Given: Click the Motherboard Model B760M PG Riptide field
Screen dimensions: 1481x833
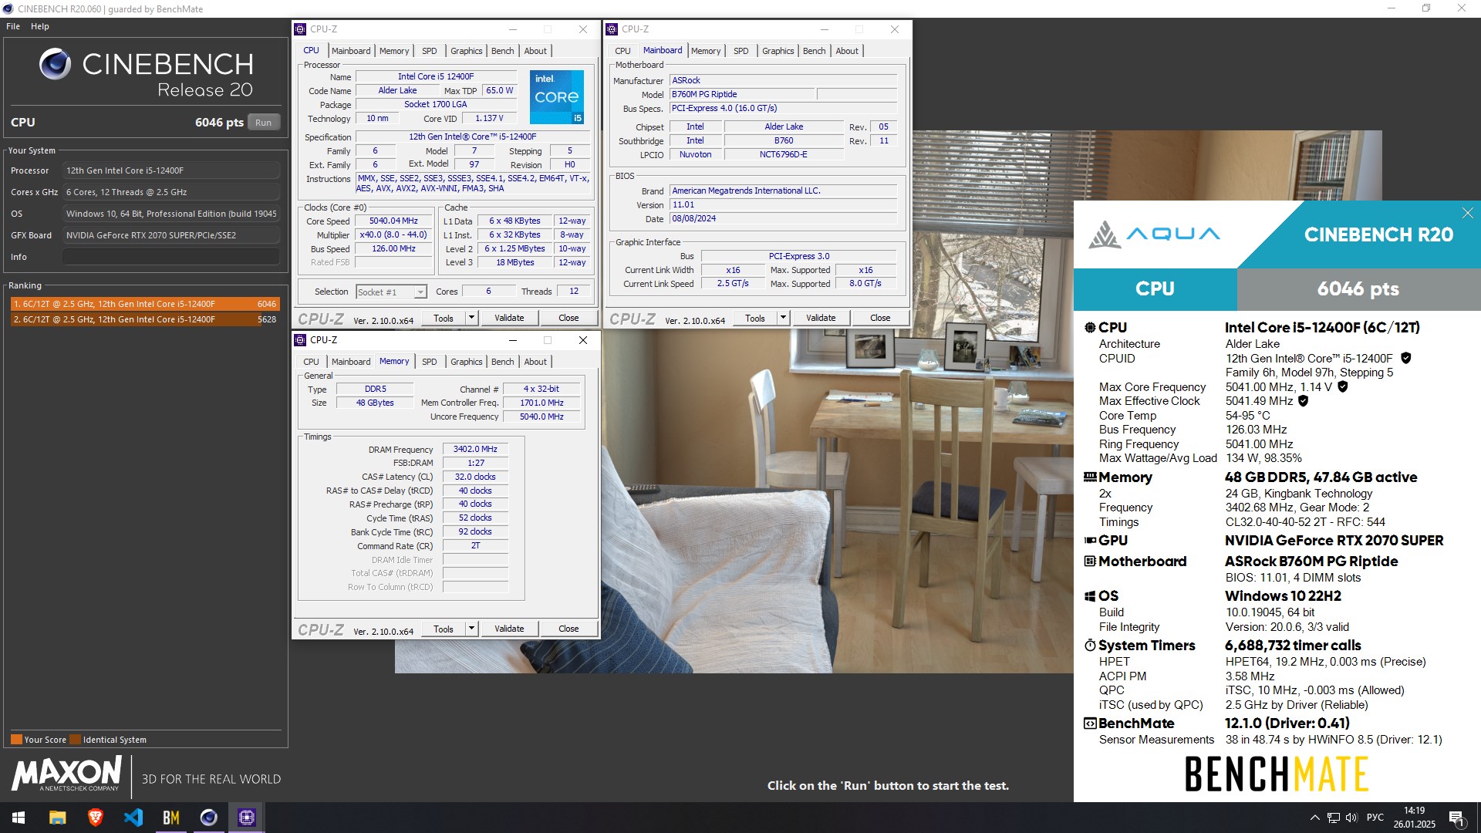Looking at the screenshot, I should [741, 94].
